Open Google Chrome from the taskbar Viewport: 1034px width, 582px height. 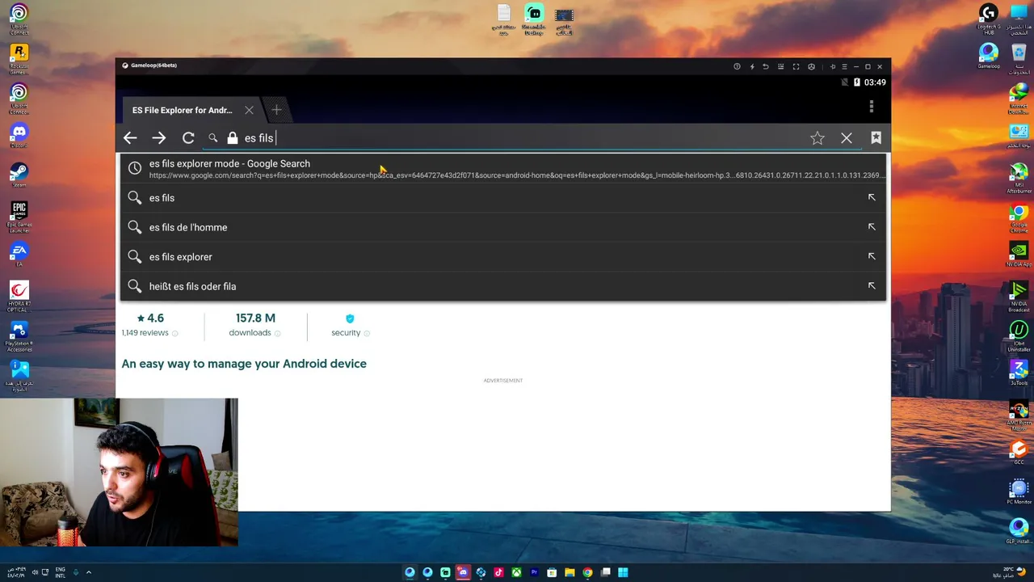587,572
